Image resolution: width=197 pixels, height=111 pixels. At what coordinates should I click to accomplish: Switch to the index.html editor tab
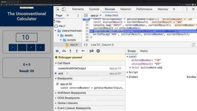click(111, 15)
